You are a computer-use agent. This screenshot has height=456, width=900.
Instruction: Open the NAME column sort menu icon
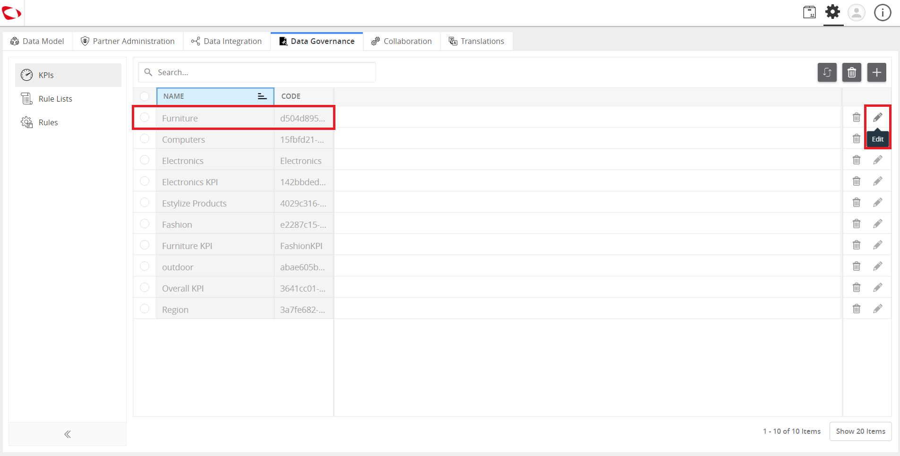click(x=262, y=96)
